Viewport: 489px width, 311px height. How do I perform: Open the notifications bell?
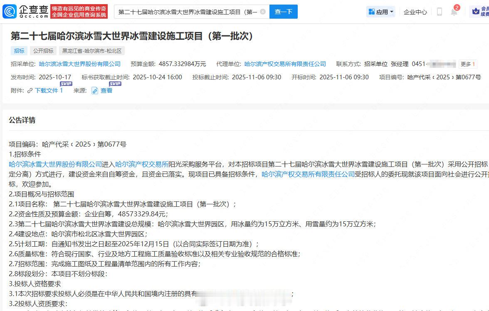pos(454,12)
